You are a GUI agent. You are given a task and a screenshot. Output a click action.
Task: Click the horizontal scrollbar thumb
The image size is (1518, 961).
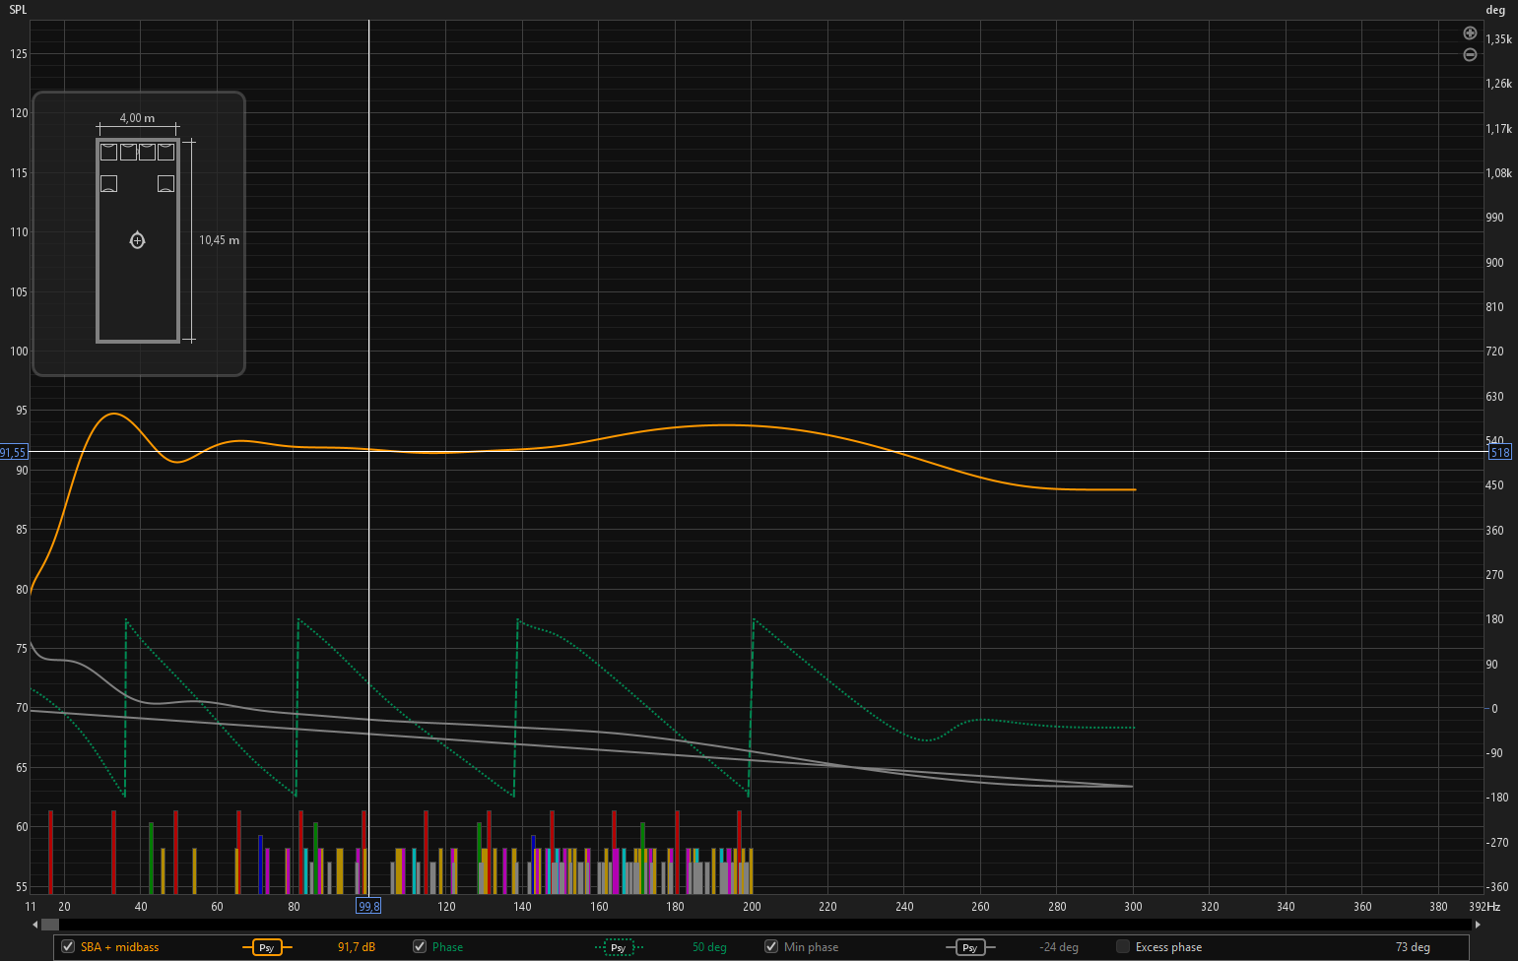coord(49,925)
